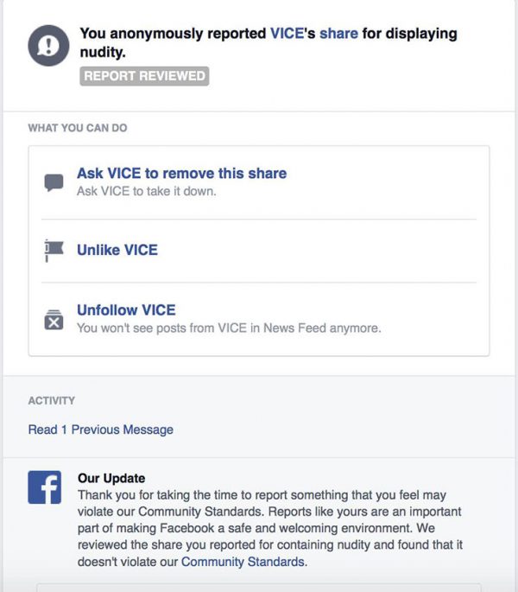This screenshot has width=518, height=592.
Task: Click the Activity section heading
Action: [51, 401]
